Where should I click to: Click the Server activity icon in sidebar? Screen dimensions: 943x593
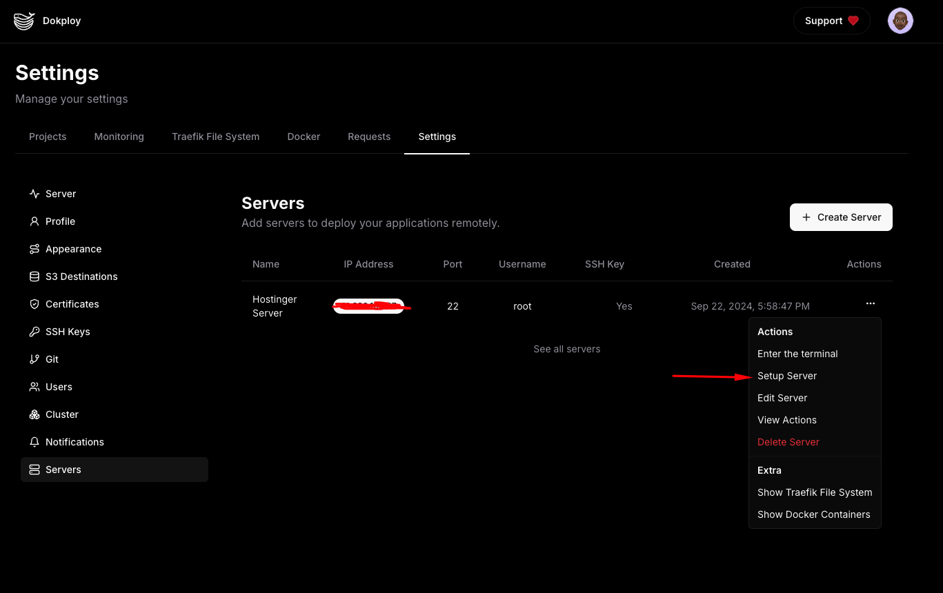pyautogui.click(x=34, y=194)
